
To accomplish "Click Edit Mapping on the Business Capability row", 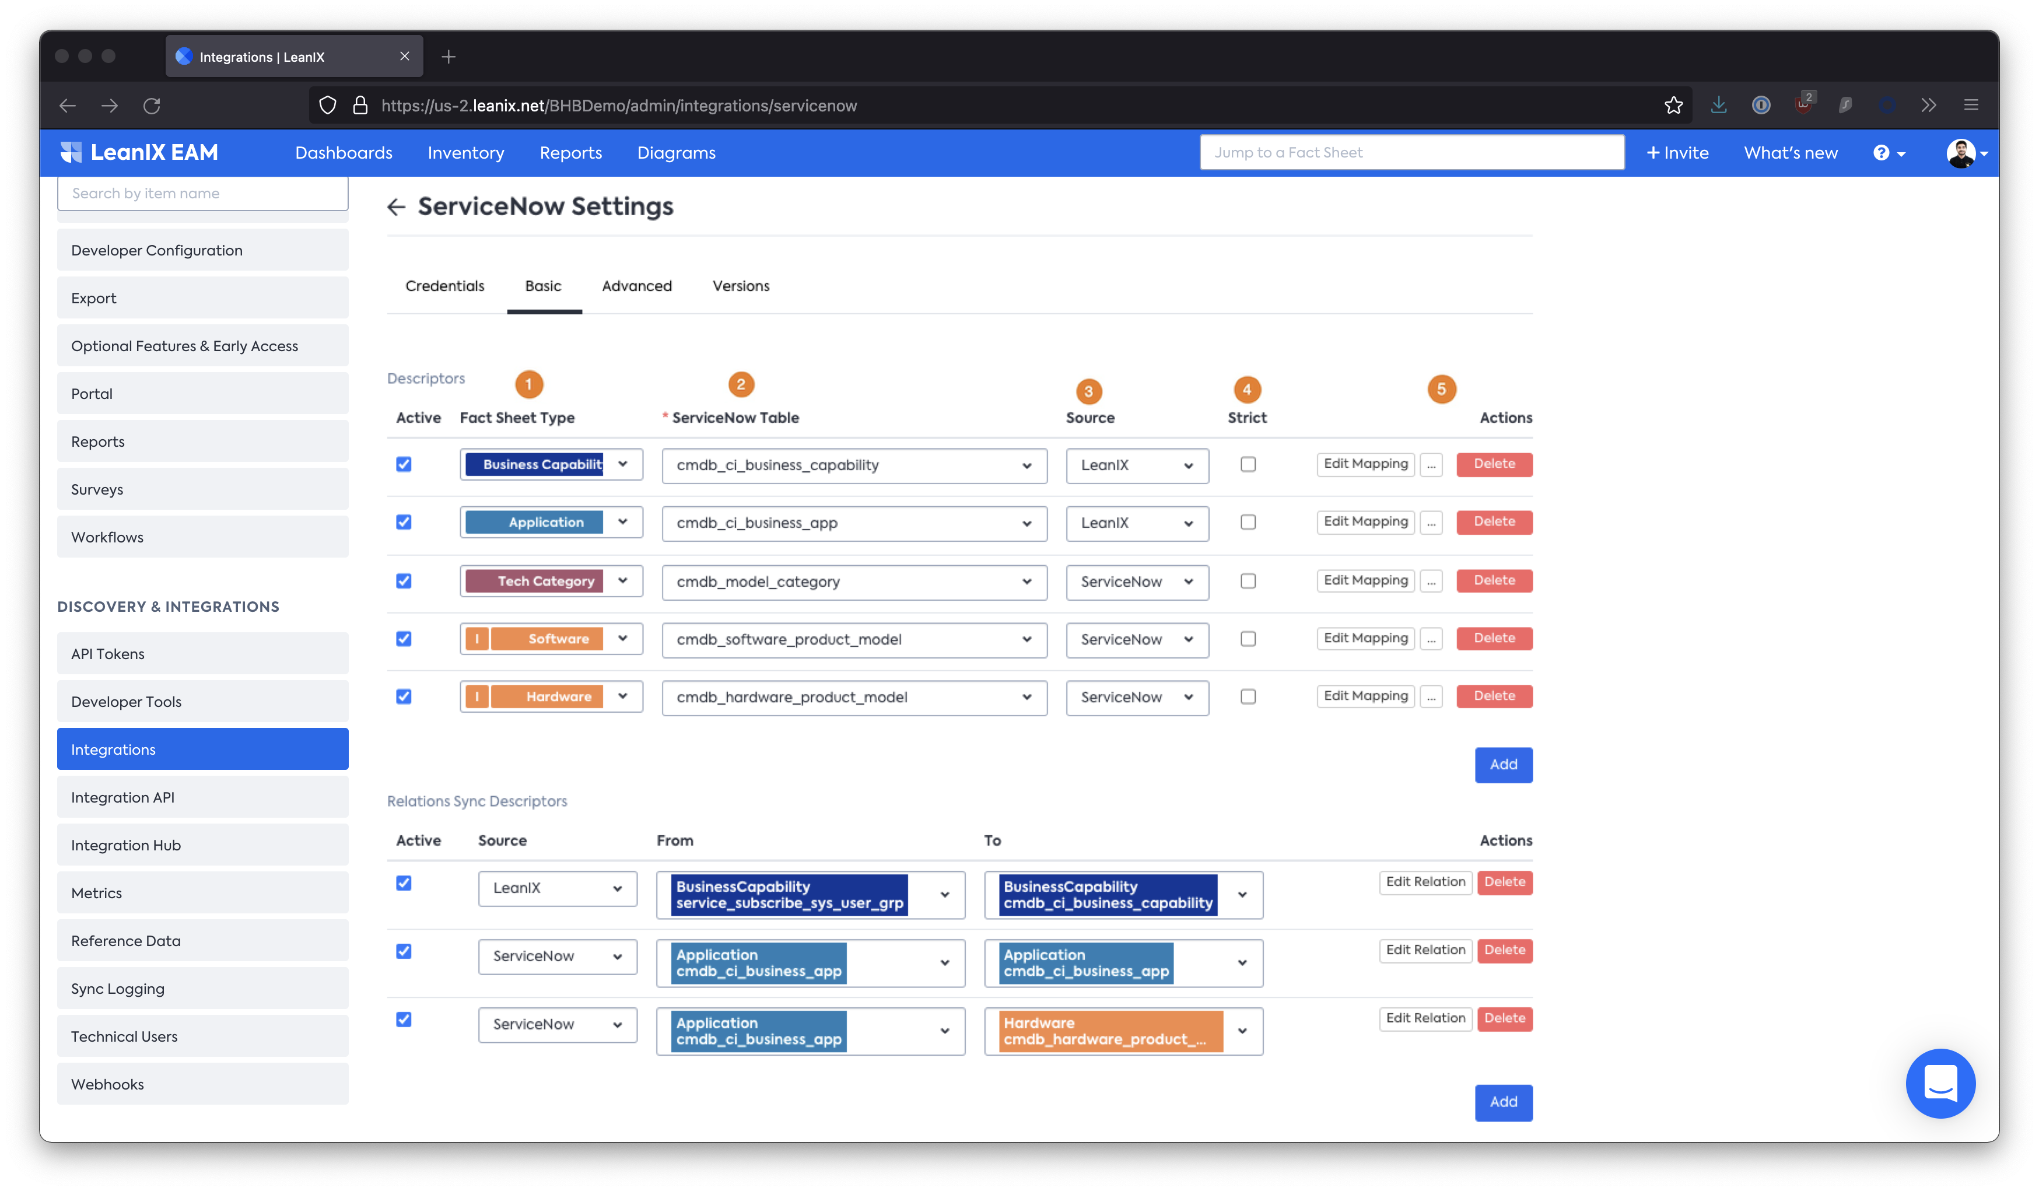I will 1365,464.
